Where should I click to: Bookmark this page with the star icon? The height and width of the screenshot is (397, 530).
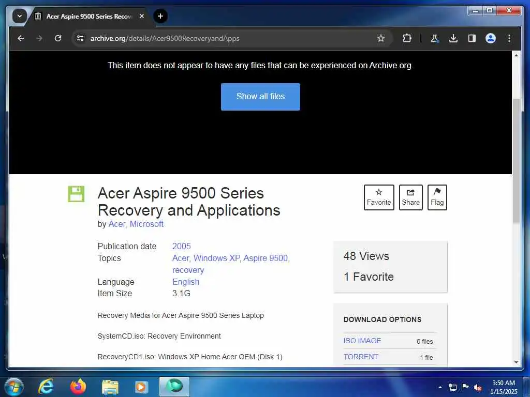(x=381, y=38)
